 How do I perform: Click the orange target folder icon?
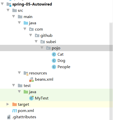[x=15, y=104]
